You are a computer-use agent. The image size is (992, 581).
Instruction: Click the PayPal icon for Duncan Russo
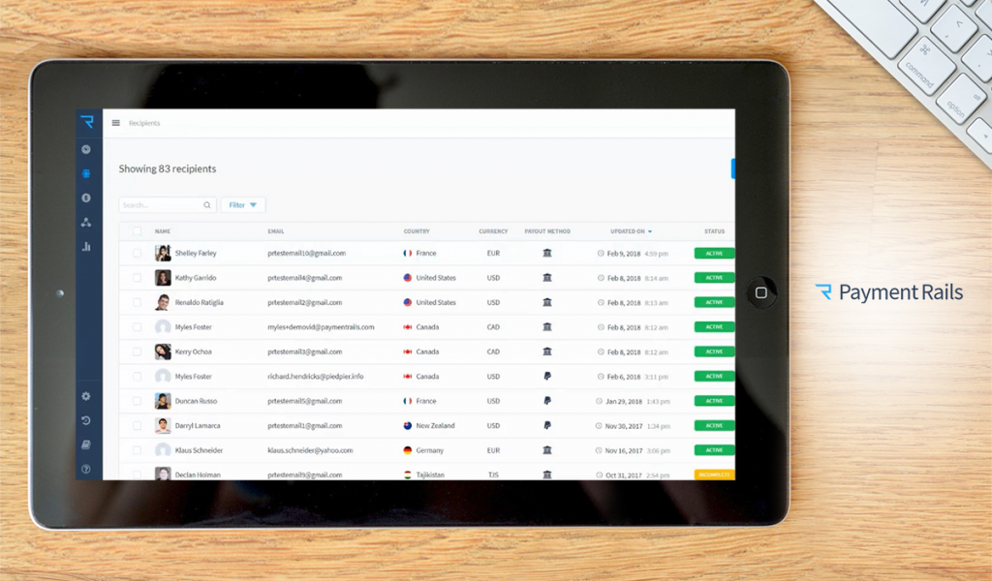548,401
